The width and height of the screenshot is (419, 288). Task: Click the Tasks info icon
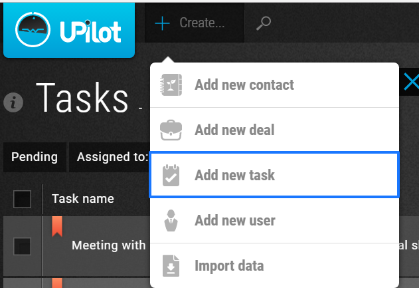(x=13, y=102)
